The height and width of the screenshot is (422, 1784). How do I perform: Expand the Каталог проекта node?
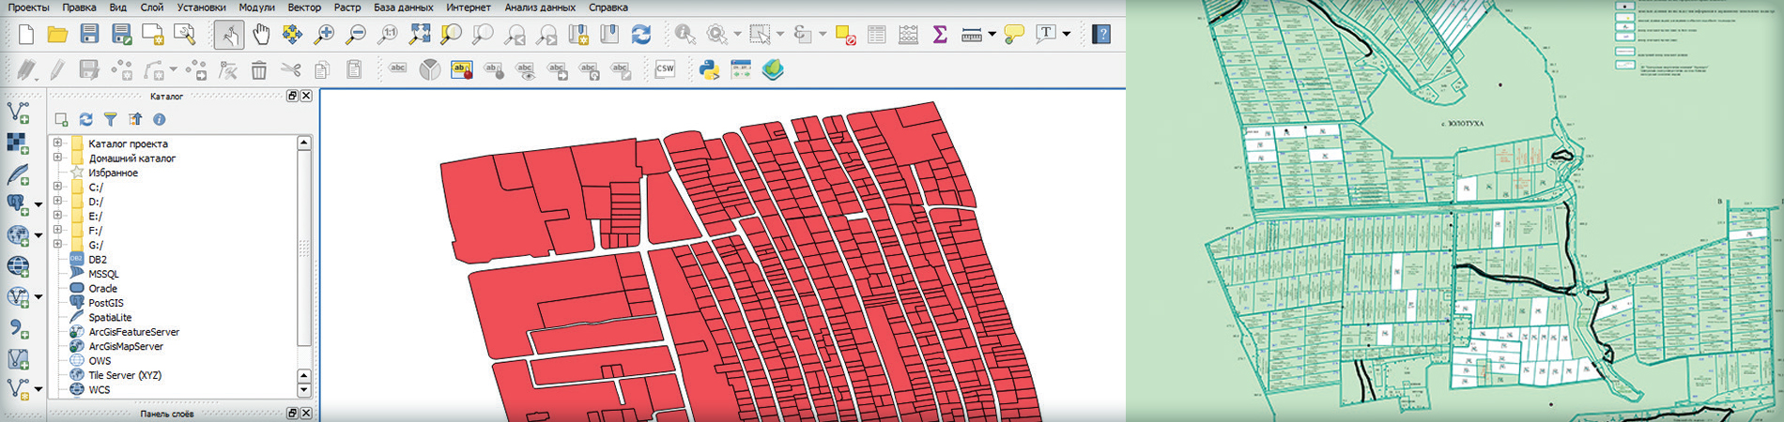point(58,143)
